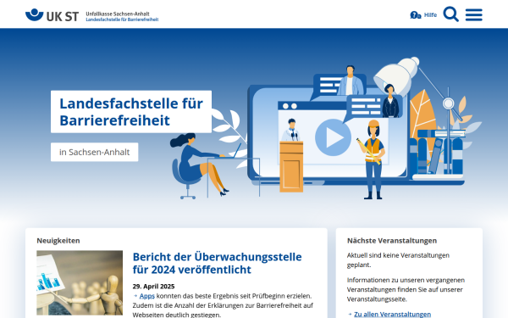Open the hamburger menu
Screen dimensions: 508x318
click(473, 14)
